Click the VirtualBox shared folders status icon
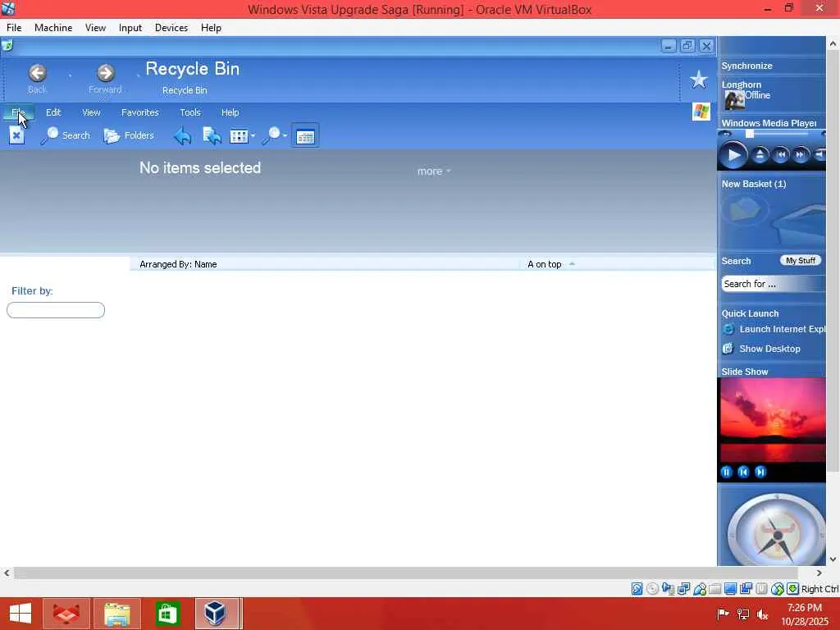Screen dimensions: 840x630 (x=714, y=589)
